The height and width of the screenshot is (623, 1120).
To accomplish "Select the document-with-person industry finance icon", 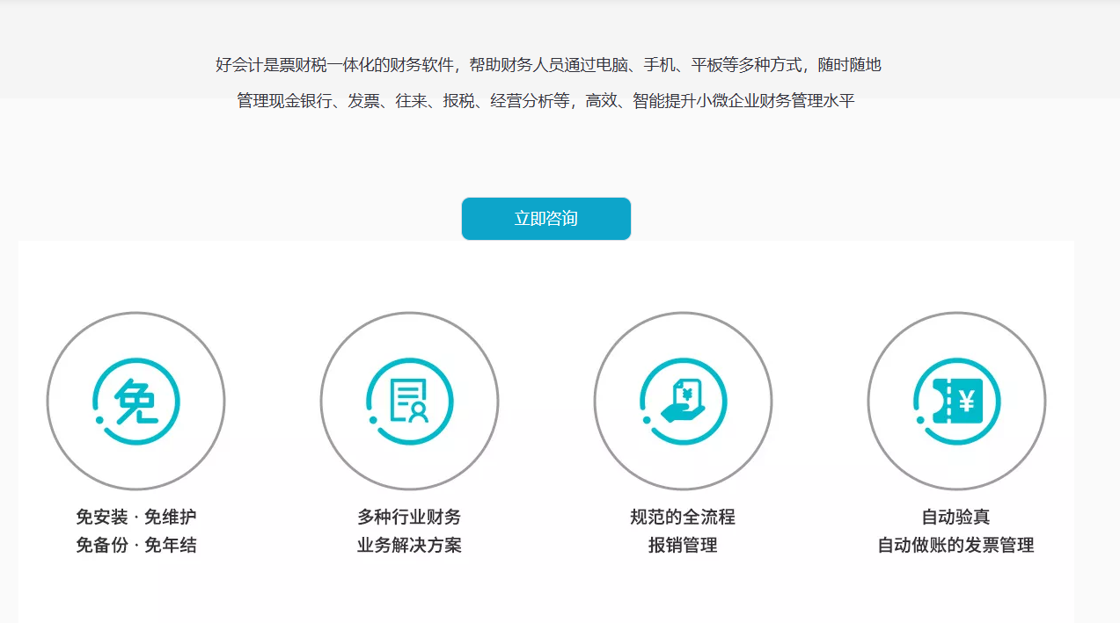I will tap(409, 401).
